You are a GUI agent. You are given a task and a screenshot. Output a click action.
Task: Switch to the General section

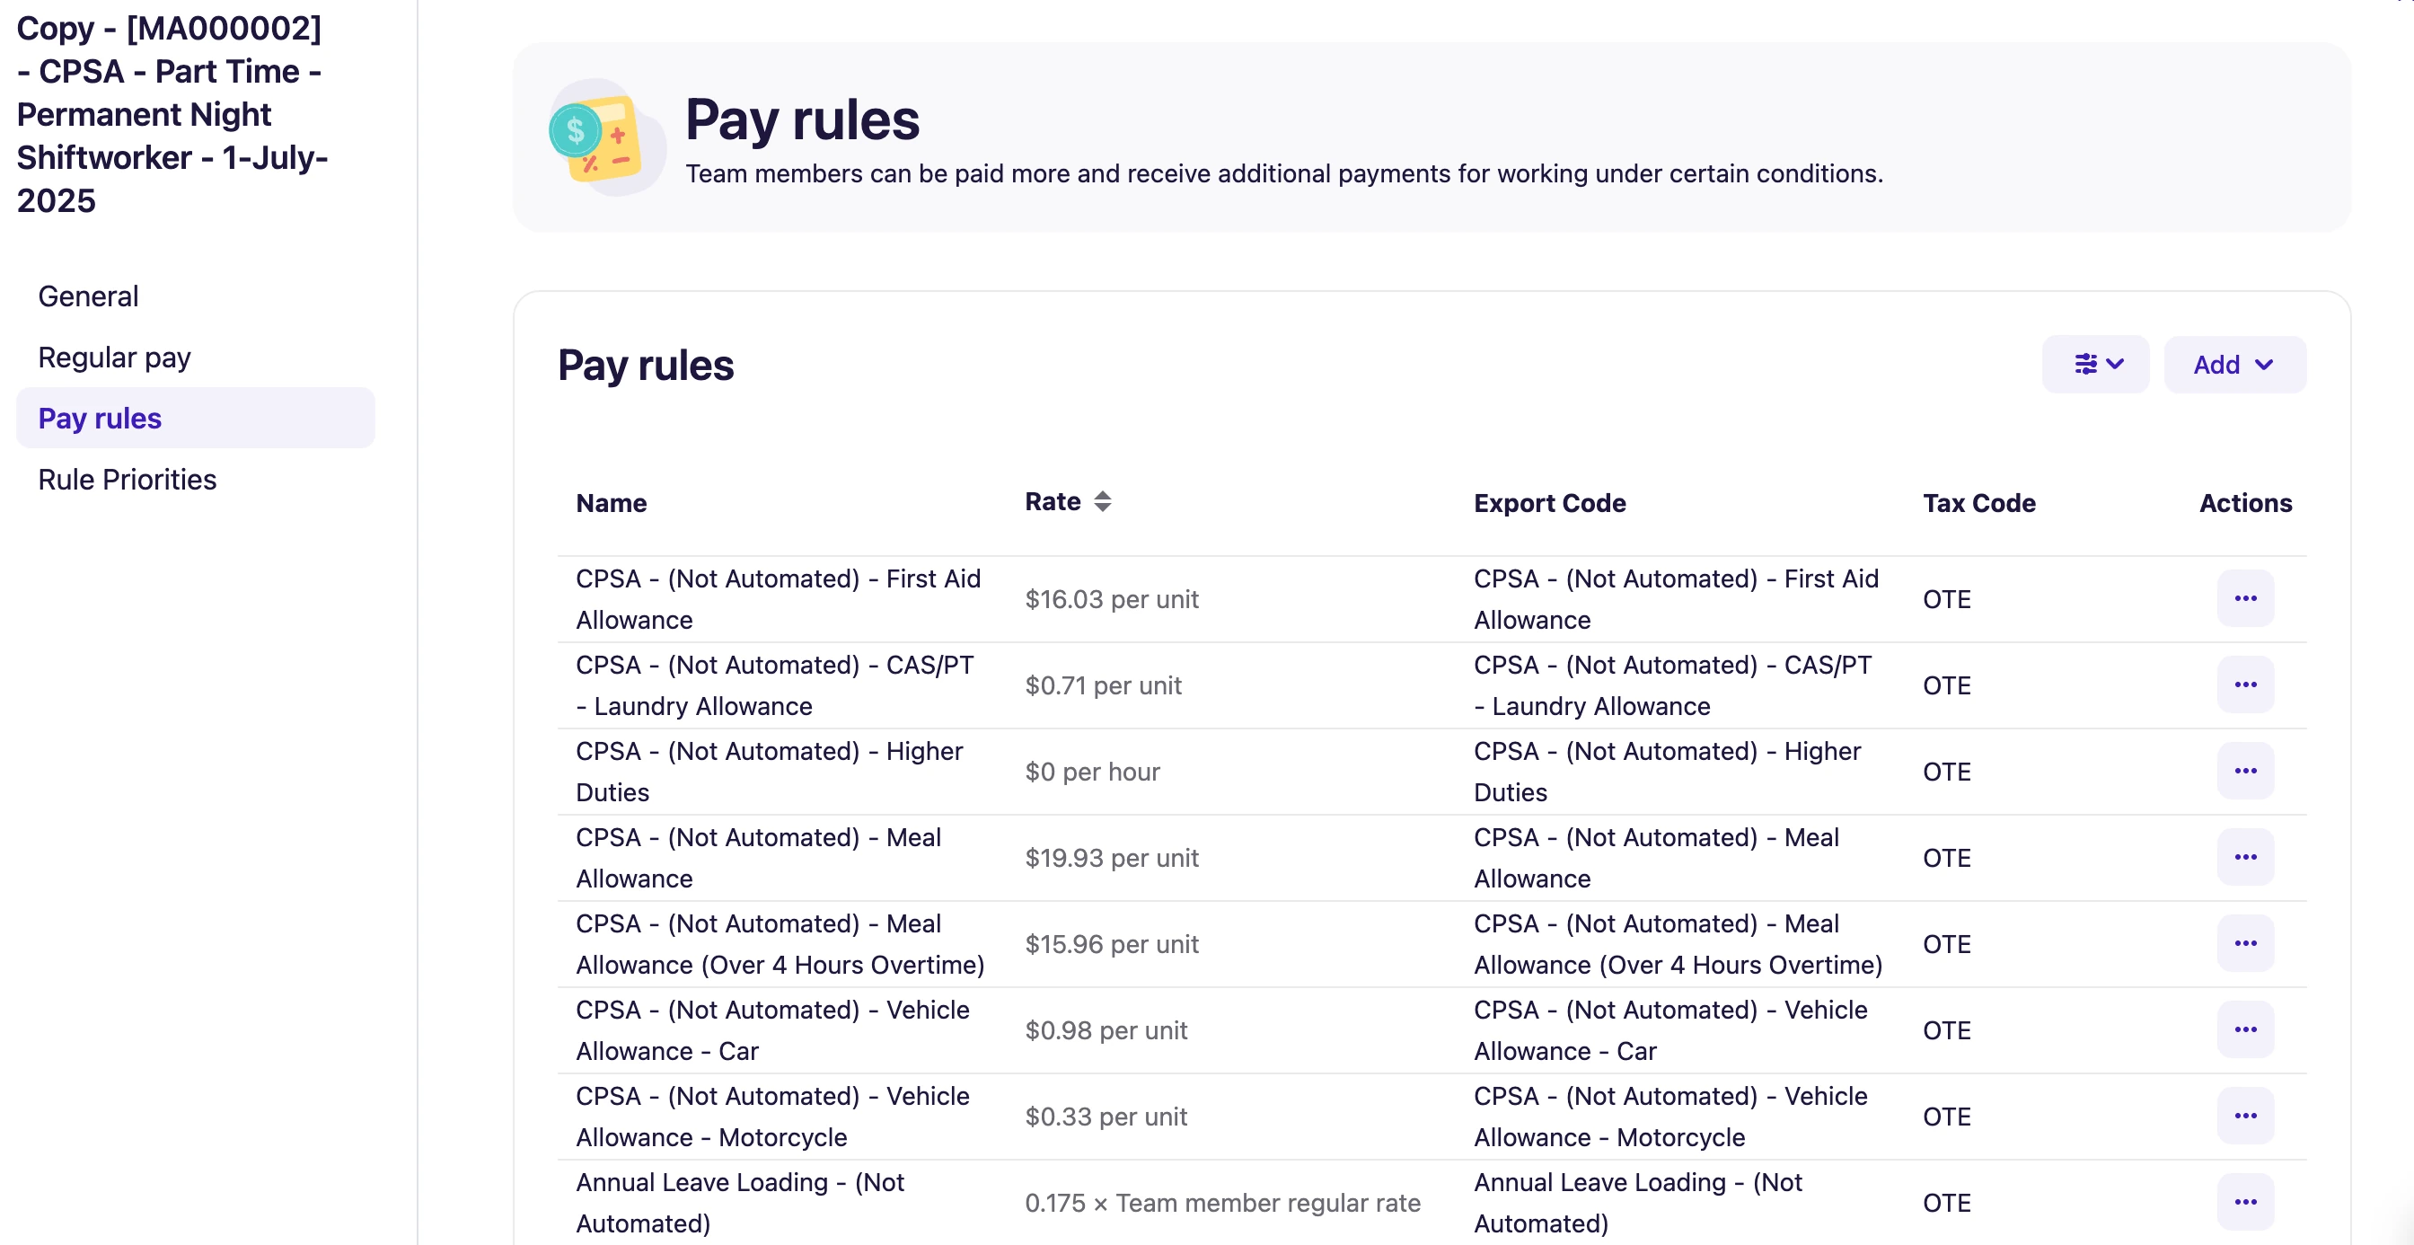tap(87, 296)
